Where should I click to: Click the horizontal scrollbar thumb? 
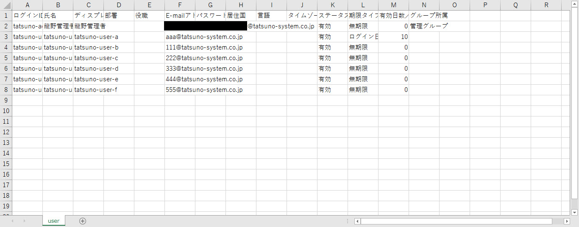456,221
